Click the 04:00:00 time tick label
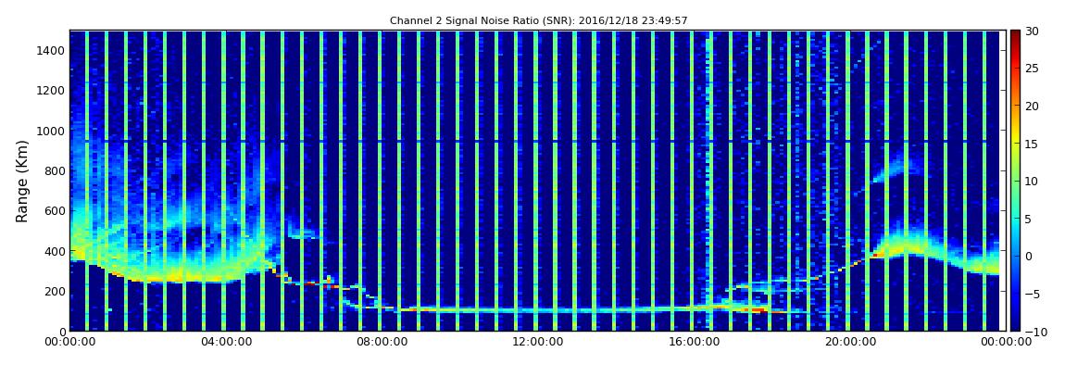The height and width of the screenshot is (377, 1065). (225, 343)
